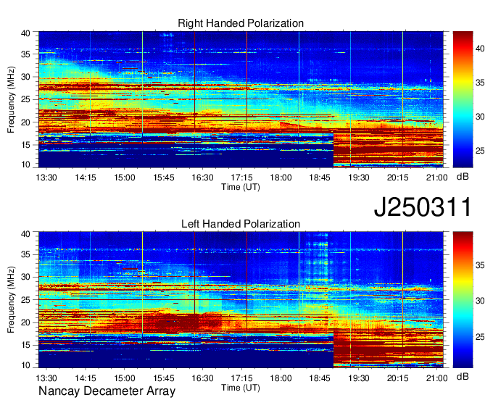Click inside the left-handed polarization spectrogram

pos(241,300)
